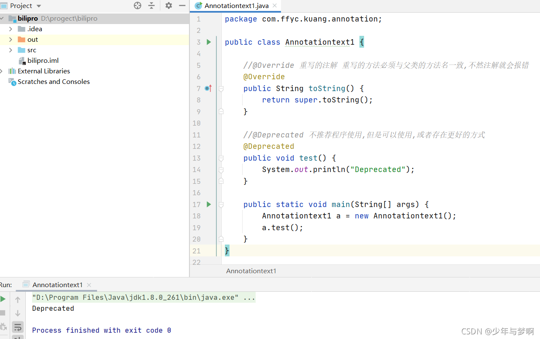The width and height of the screenshot is (540, 339).
Task: Click the @Deprecated annotation on line 12
Action: tap(269, 146)
